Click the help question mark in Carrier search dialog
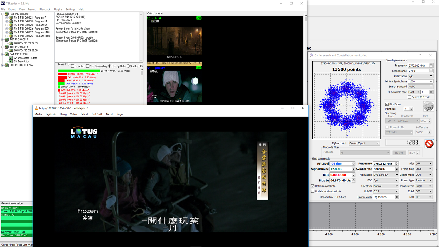439x247 pixels. point(420,55)
